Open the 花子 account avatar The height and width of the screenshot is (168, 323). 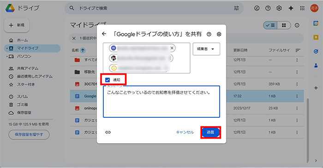click(314, 8)
